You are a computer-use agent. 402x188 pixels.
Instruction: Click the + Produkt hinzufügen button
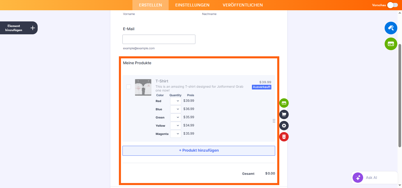coord(199,150)
